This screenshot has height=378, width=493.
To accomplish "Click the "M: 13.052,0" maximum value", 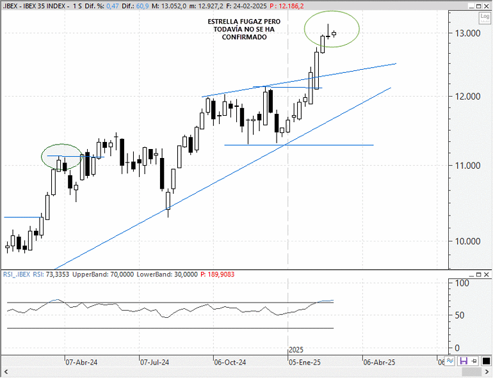I will tap(169, 6).
